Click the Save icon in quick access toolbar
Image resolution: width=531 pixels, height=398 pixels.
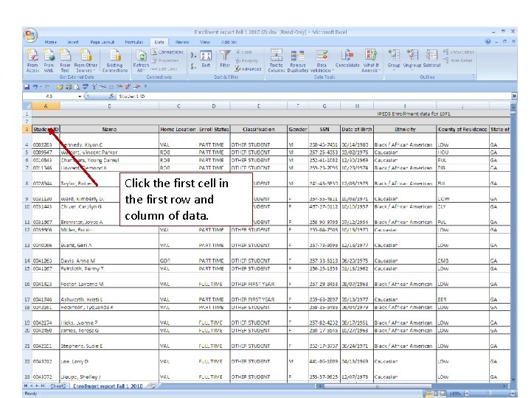(x=27, y=87)
